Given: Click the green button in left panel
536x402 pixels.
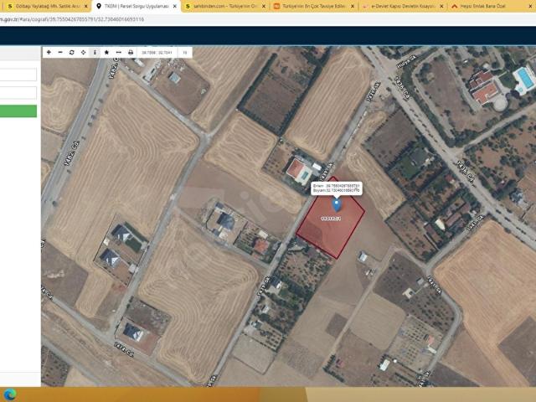Looking at the screenshot, I should (x=18, y=111).
